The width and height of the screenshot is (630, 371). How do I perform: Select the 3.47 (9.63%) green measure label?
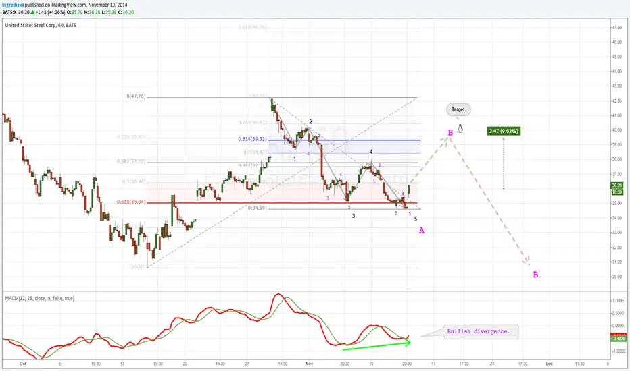pyautogui.click(x=504, y=131)
